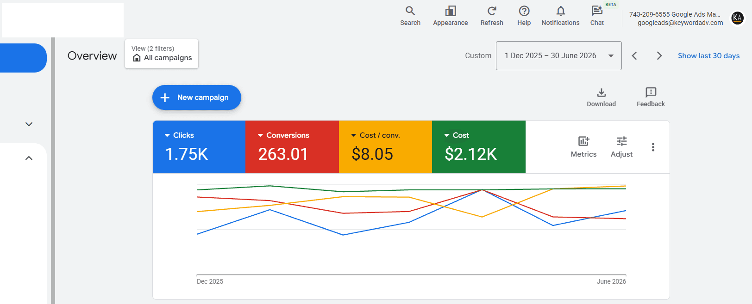Open the Clicks metric dropdown
The height and width of the screenshot is (304, 752).
179,135
